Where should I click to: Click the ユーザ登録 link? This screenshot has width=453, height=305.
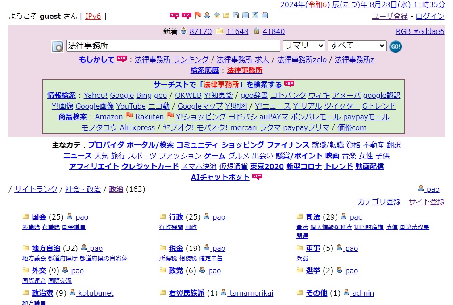tap(390, 16)
